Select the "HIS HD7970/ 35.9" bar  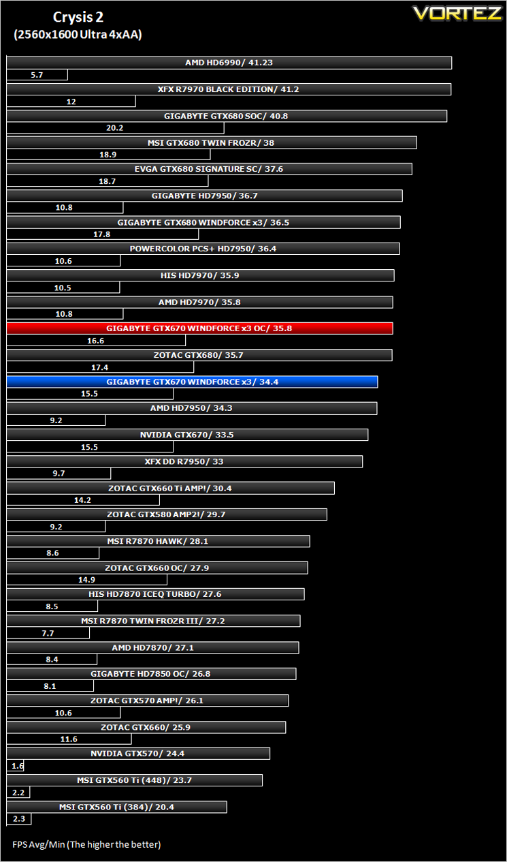coord(200,276)
